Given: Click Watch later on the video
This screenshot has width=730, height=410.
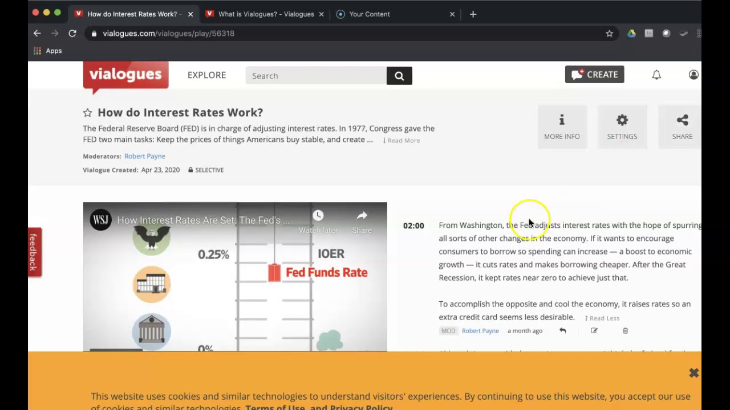Looking at the screenshot, I should [318, 222].
